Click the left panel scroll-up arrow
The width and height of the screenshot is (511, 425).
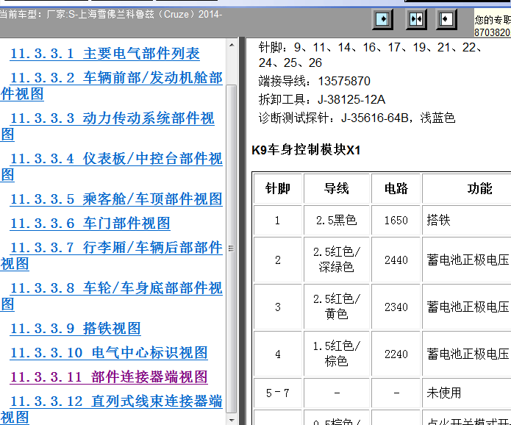coord(232,46)
